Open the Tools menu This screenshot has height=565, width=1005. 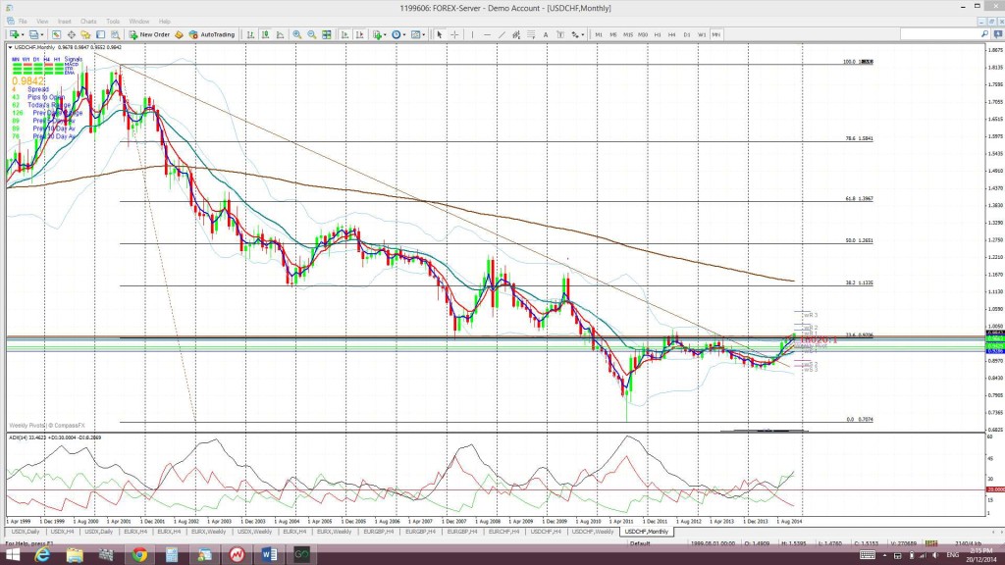113,22
